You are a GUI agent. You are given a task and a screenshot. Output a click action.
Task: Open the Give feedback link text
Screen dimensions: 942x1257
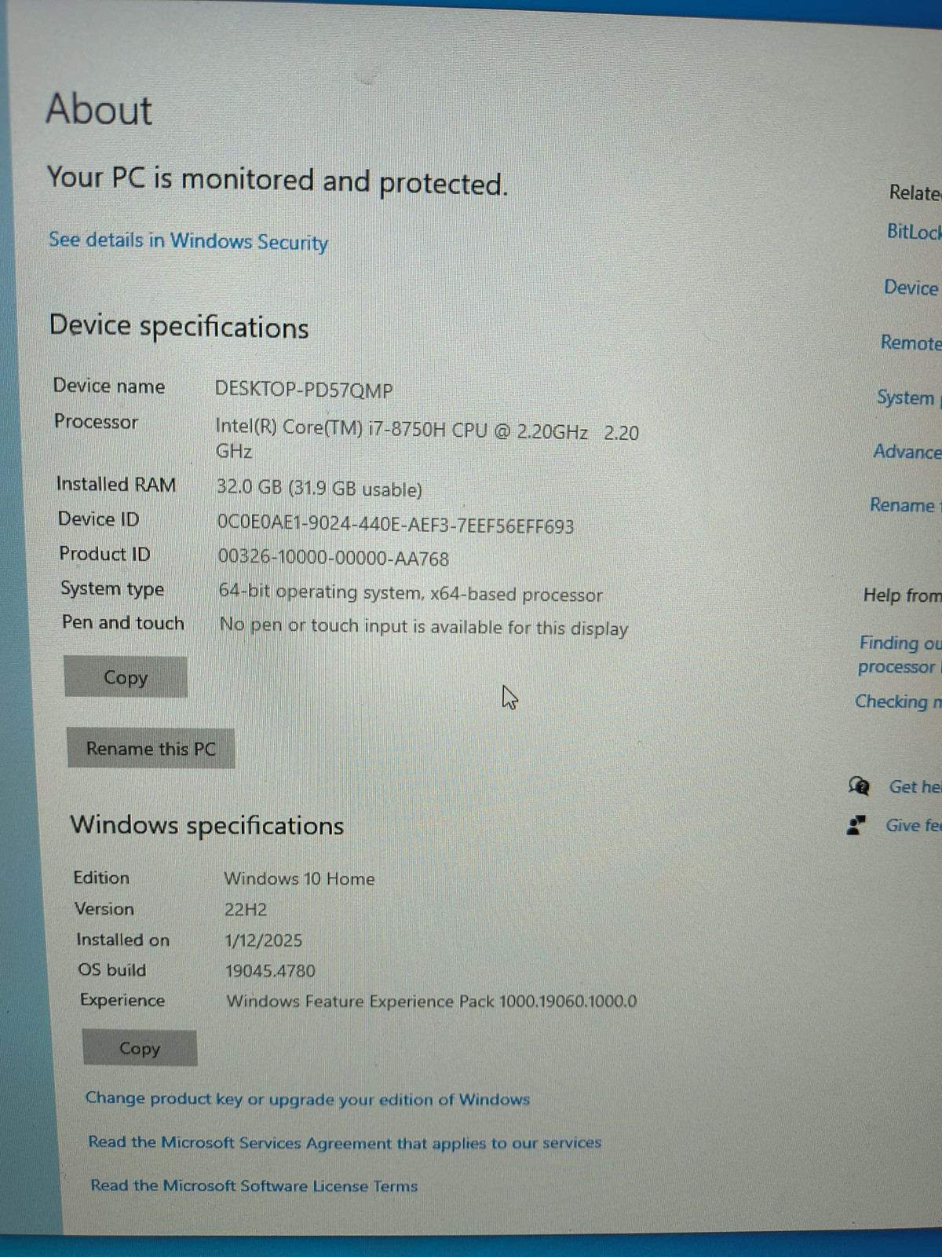[913, 825]
